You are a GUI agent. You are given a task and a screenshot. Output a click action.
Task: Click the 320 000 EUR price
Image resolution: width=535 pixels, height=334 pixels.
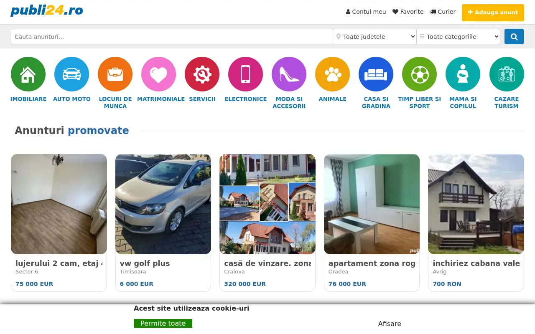pyautogui.click(x=245, y=284)
